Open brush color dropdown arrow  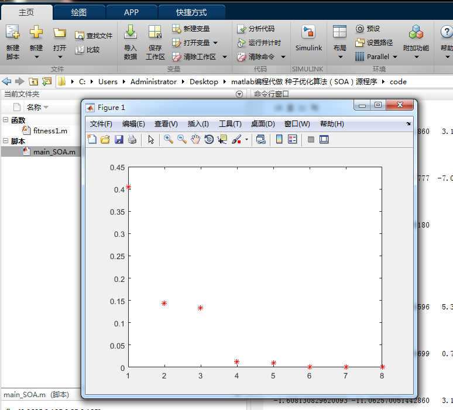tap(246, 139)
